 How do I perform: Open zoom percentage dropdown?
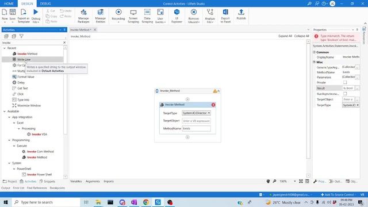295,181
